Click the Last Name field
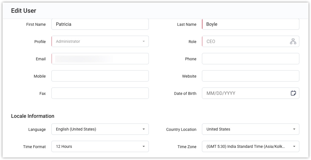The height and width of the screenshot is (160, 311). pyautogui.click(x=251, y=24)
